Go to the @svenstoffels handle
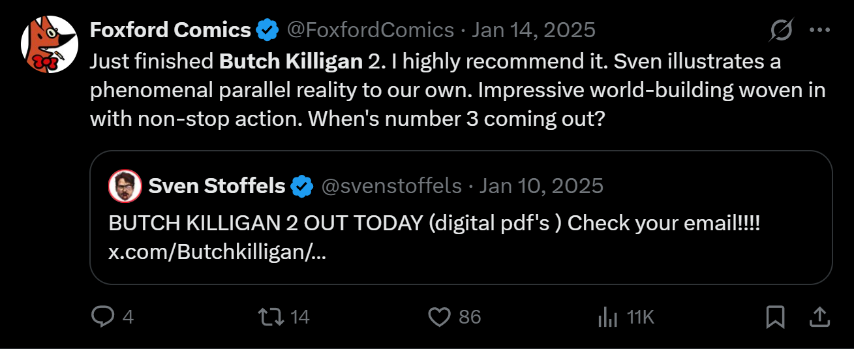The width and height of the screenshot is (854, 349). (x=391, y=186)
